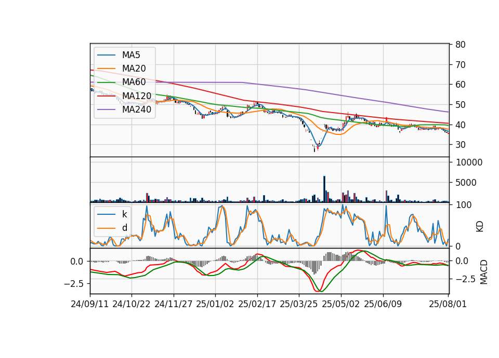Click the left 0.0 MACD tick
The image size is (499, 358).
[x=77, y=261]
